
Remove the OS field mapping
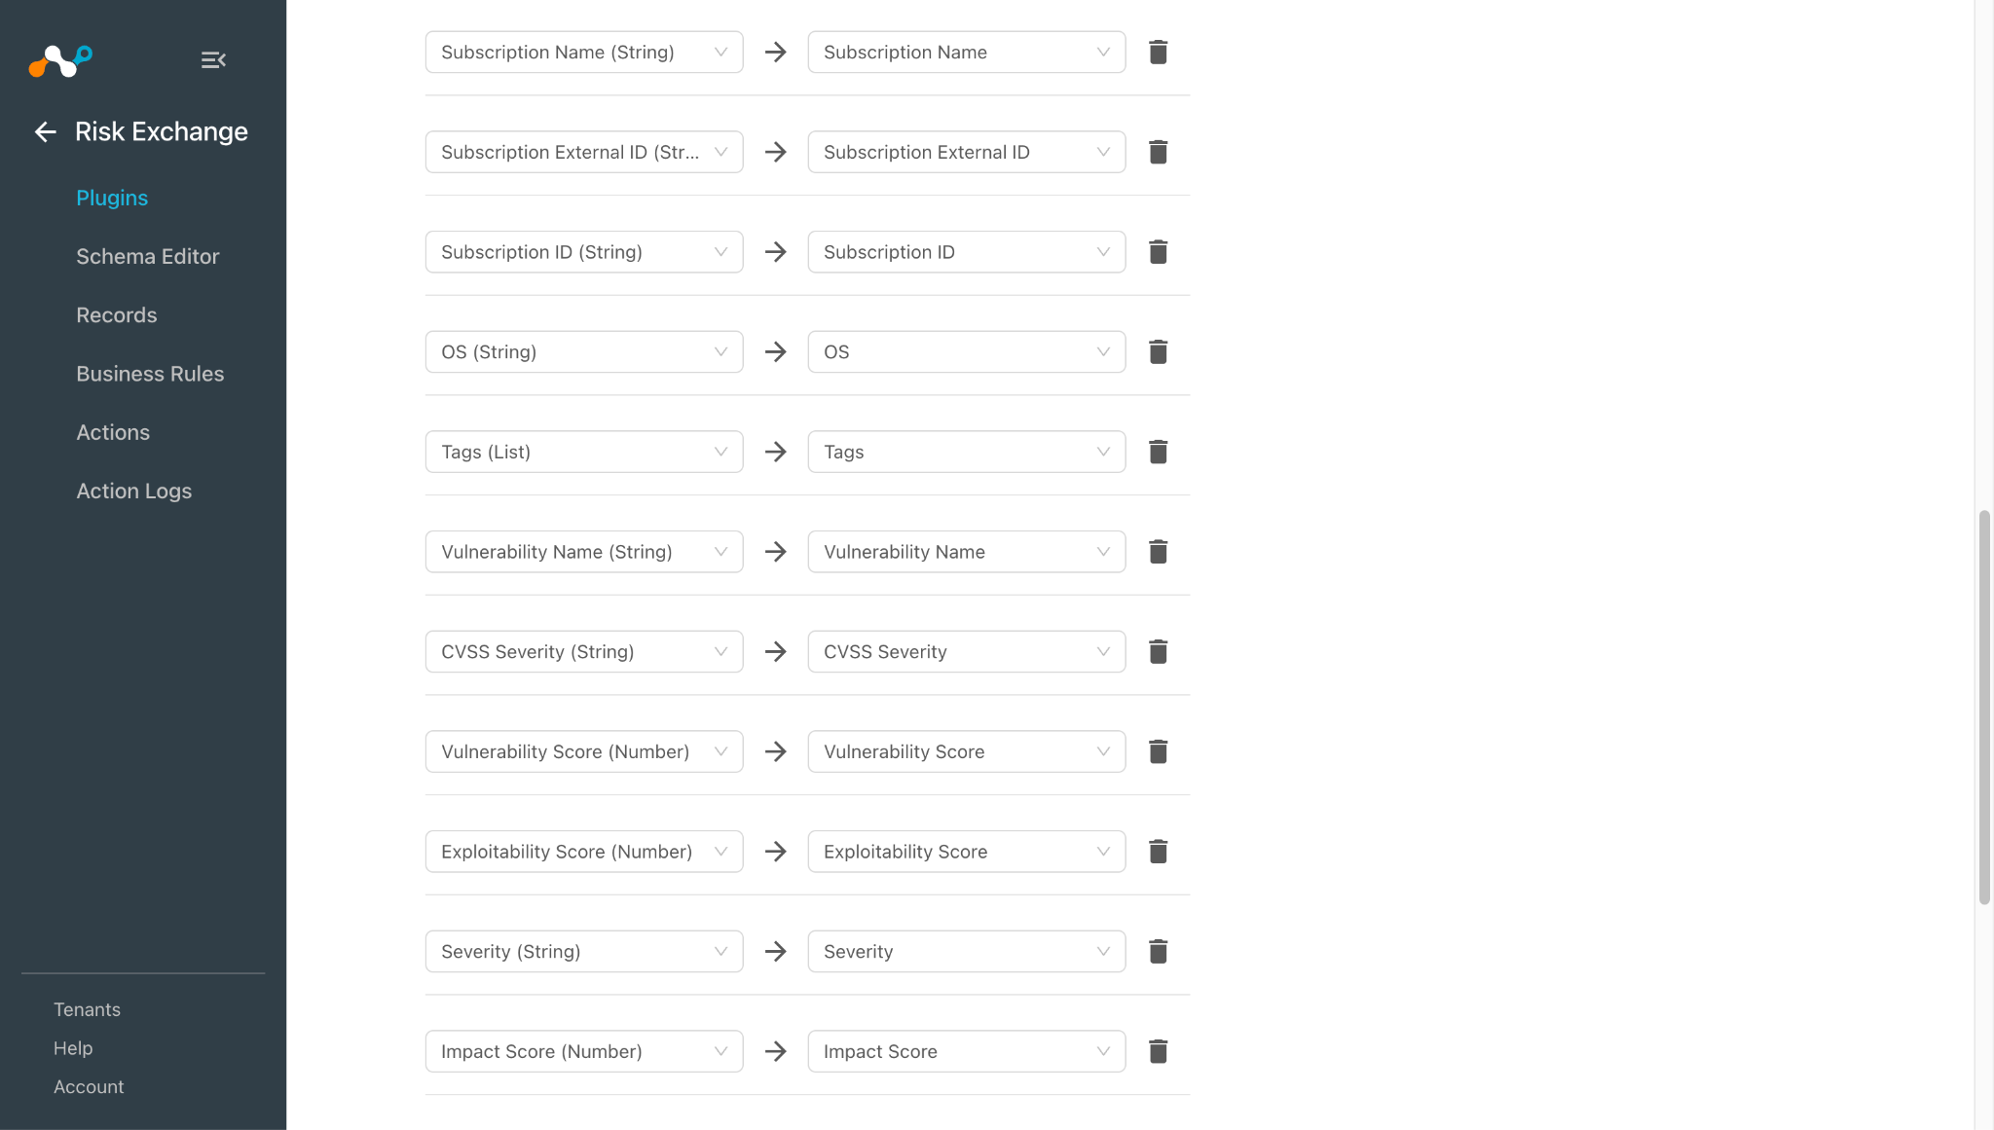point(1158,352)
